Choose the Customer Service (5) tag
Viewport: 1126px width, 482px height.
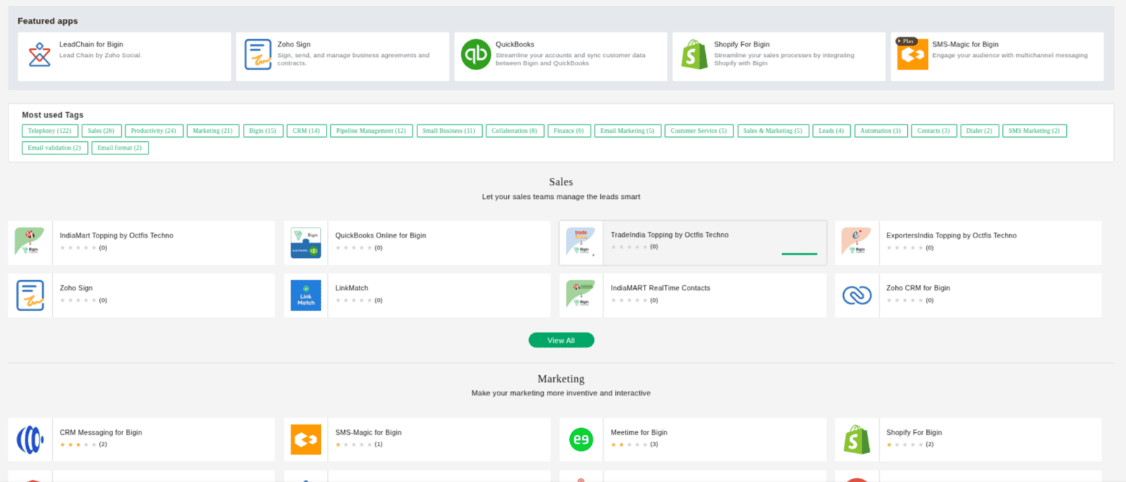pyautogui.click(x=699, y=131)
